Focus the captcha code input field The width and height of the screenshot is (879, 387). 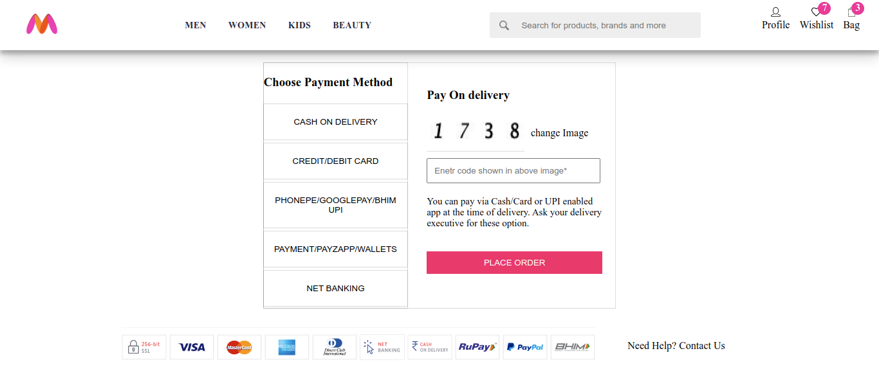pyautogui.click(x=514, y=171)
